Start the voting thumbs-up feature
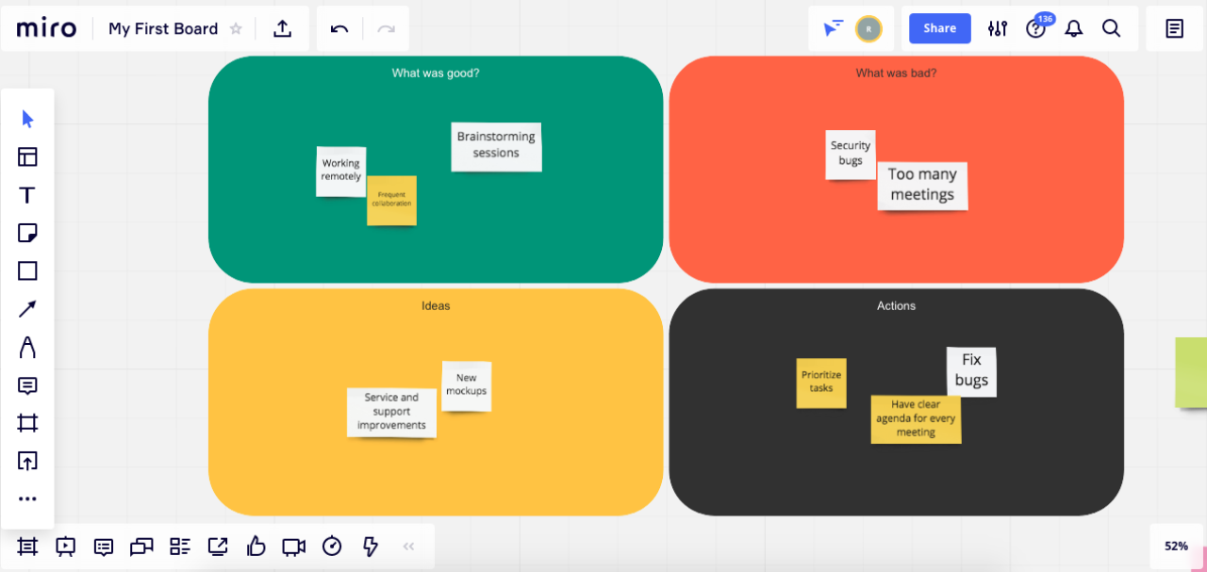The height and width of the screenshot is (572, 1207). click(256, 546)
